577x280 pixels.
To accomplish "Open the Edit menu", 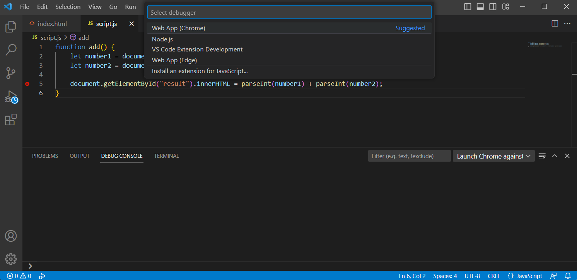I will [x=42, y=7].
